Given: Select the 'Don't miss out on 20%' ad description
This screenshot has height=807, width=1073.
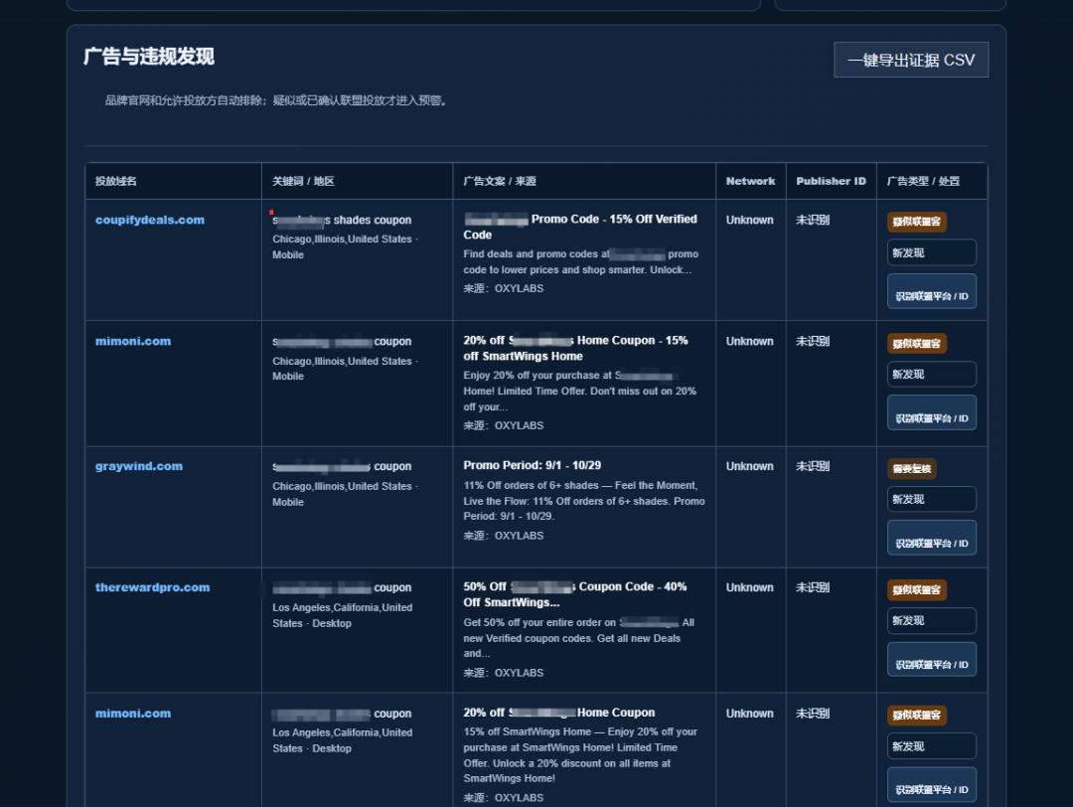Looking at the screenshot, I should click(579, 391).
